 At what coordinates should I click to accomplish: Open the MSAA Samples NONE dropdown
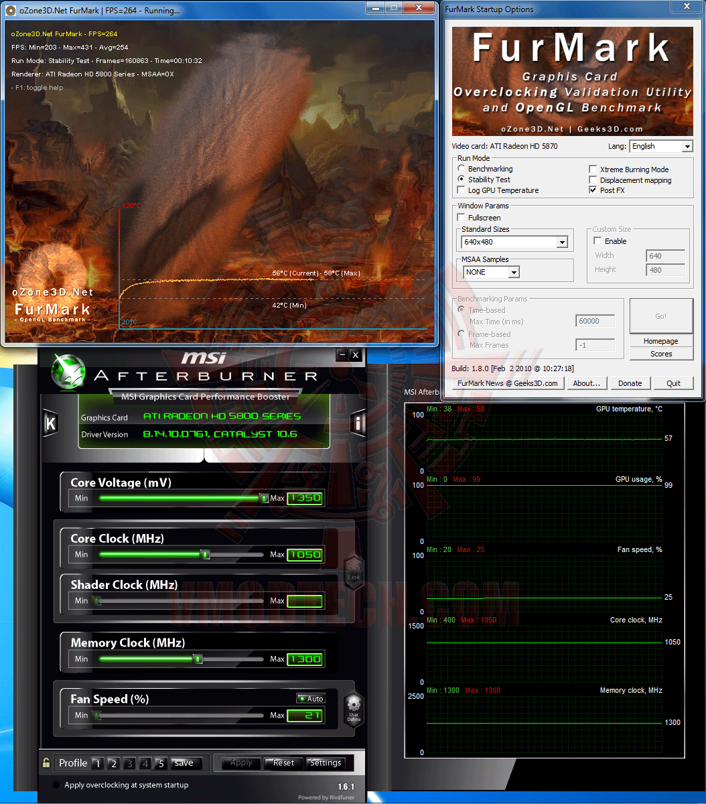(x=492, y=272)
